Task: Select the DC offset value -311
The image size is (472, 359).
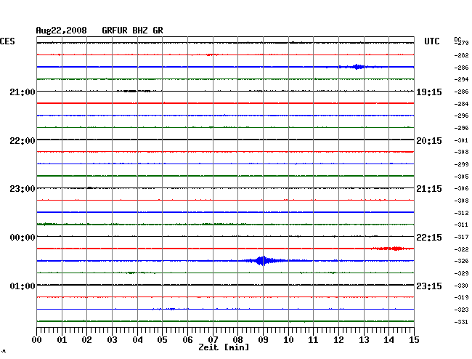Action: [461, 225]
